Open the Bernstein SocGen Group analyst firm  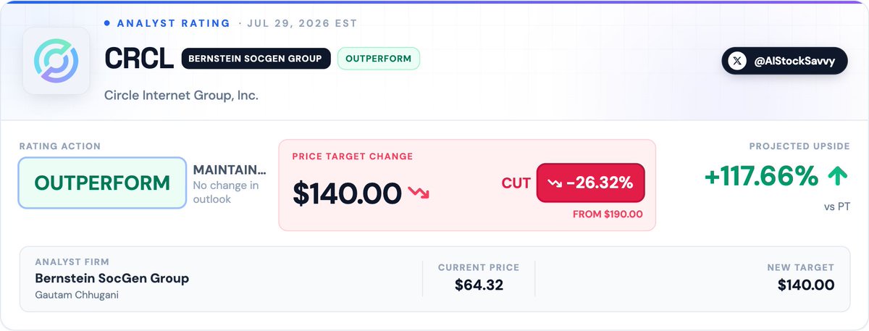click(112, 279)
